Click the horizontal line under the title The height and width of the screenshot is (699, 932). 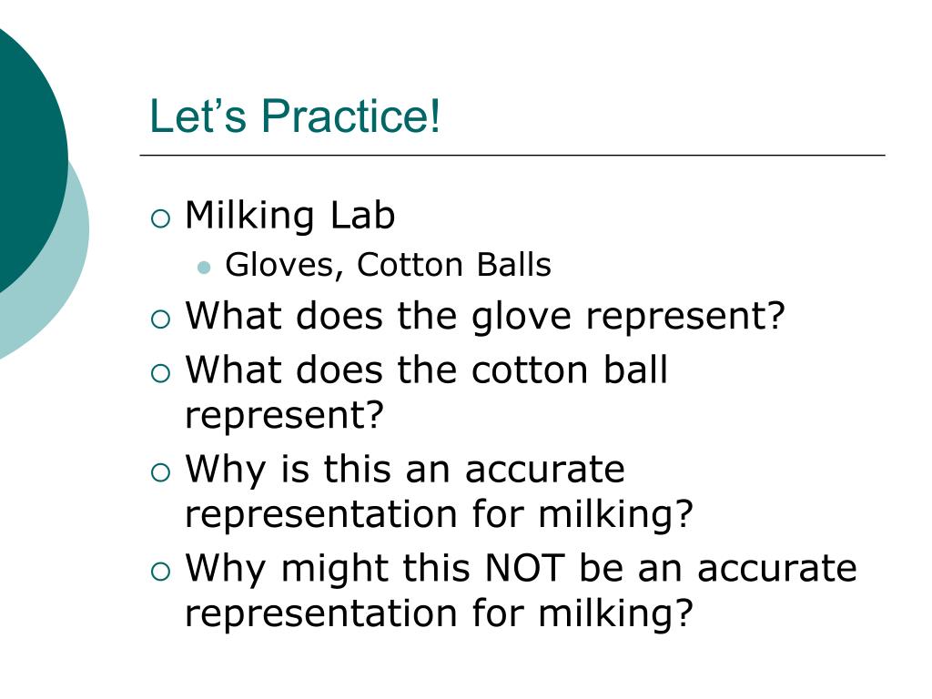pyautogui.click(x=512, y=155)
